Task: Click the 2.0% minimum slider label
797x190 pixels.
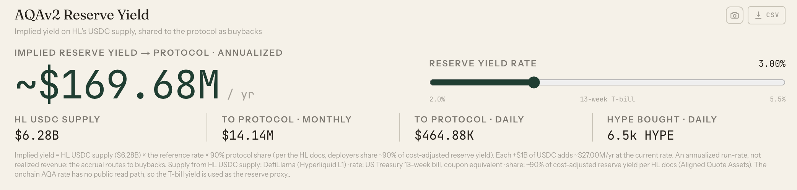Action: (x=437, y=99)
